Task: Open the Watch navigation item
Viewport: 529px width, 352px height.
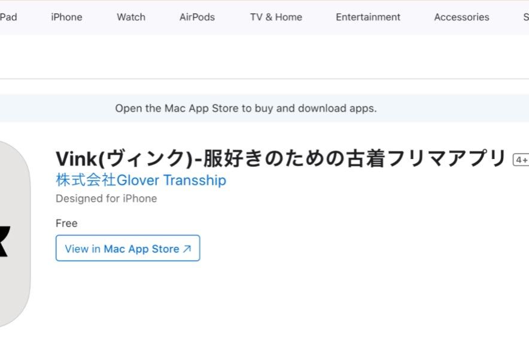Action: coord(131,17)
